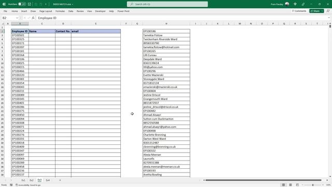Select cell containing EP100466

tap(20, 71)
